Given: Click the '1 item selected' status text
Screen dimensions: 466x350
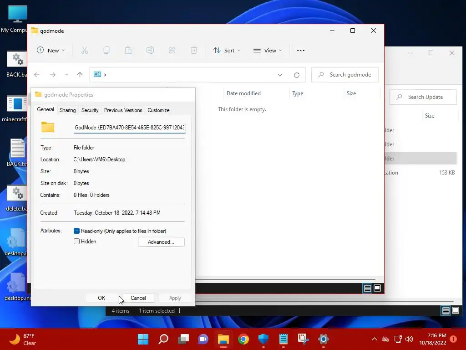Looking at the screenshot, I should [x=157, y=311].
